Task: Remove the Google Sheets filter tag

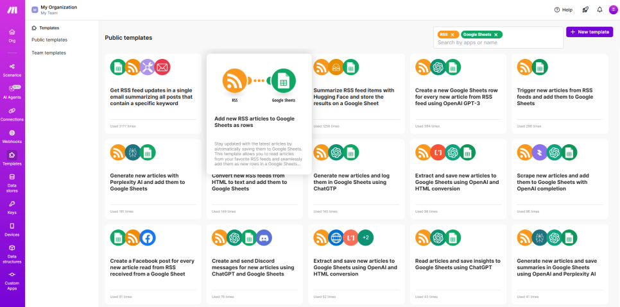Action: click(x=496, y=35)
